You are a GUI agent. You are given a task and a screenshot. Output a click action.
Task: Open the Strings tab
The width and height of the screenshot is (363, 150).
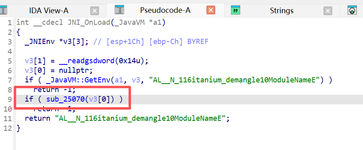(x=282, y=10)
